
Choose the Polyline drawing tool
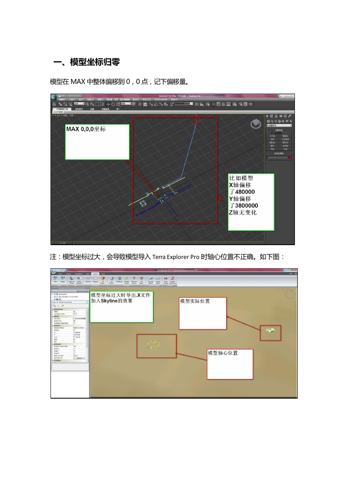88,280
